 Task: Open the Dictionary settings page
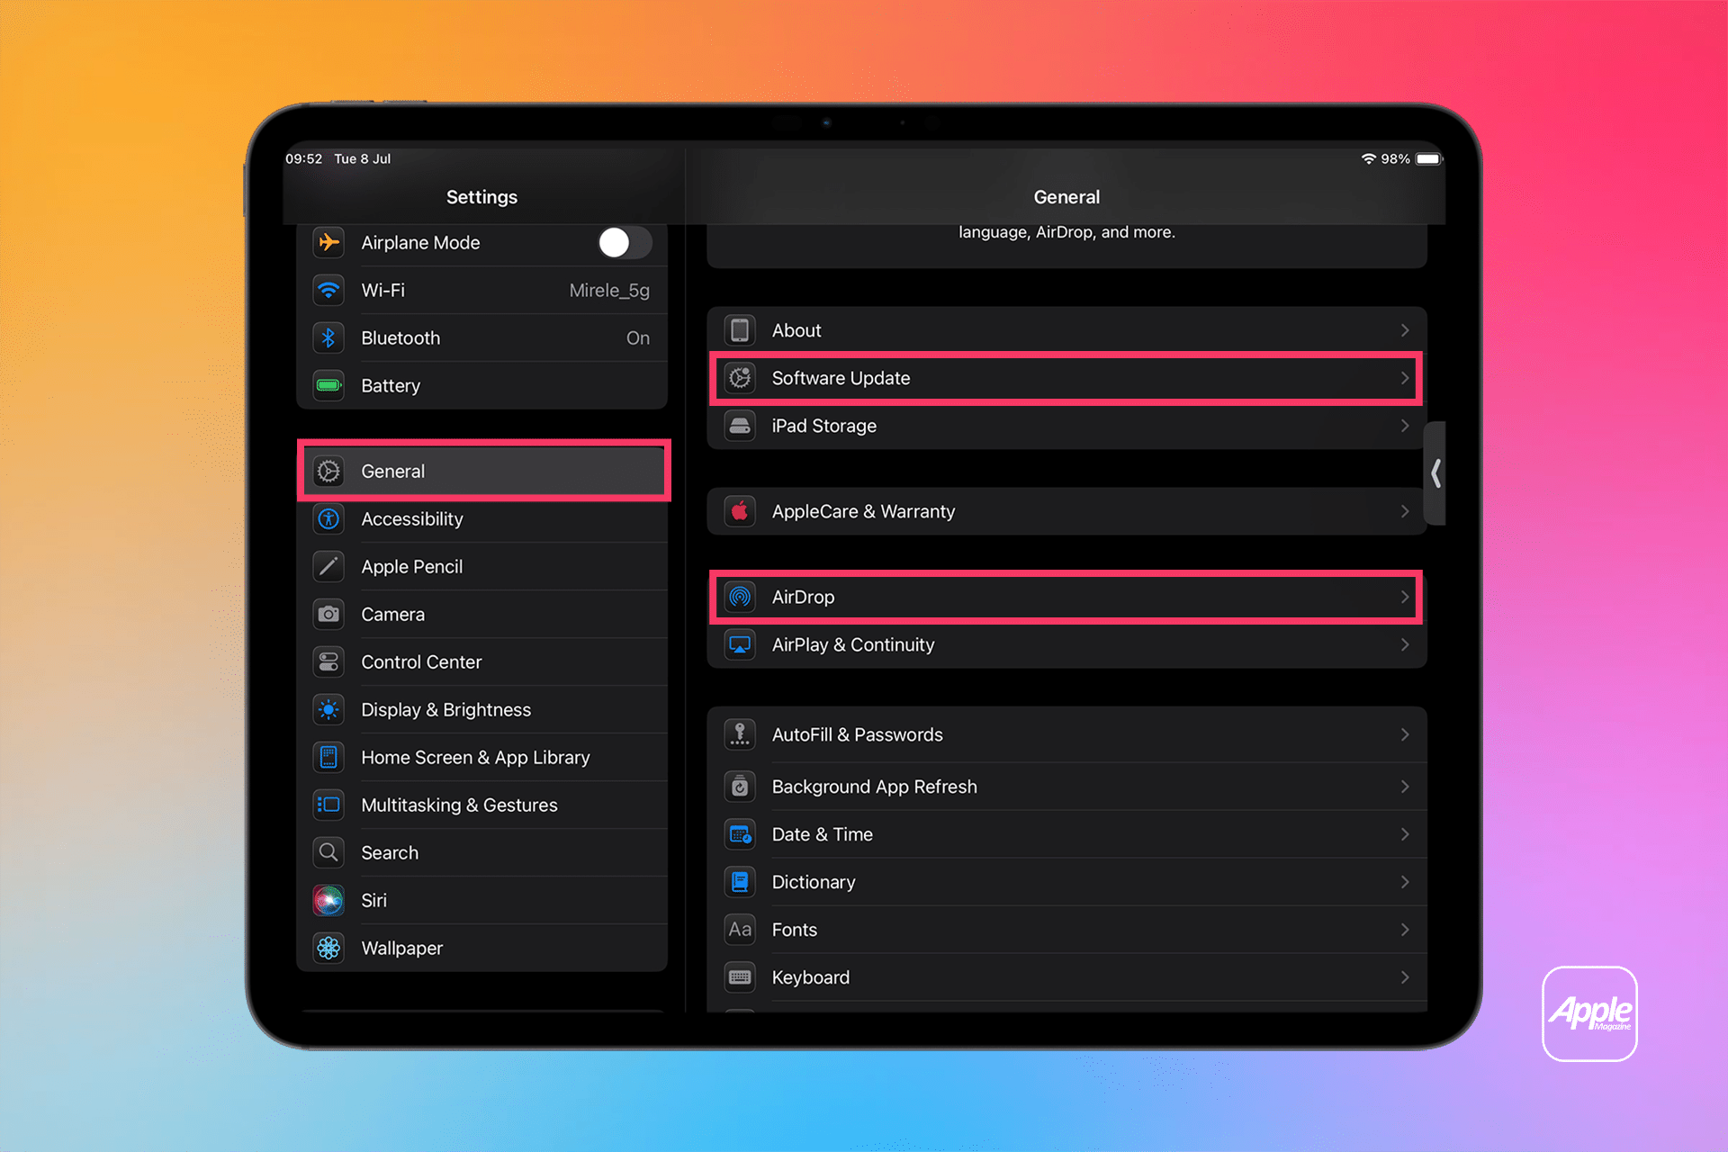[x=1066, y=882]
